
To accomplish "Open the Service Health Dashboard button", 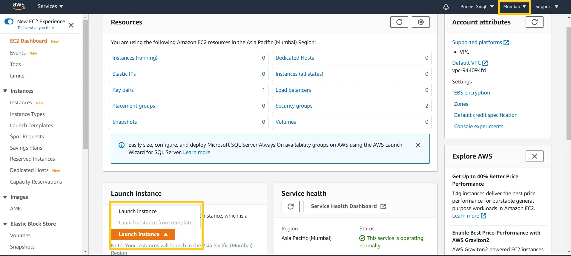I will point(347,207).
